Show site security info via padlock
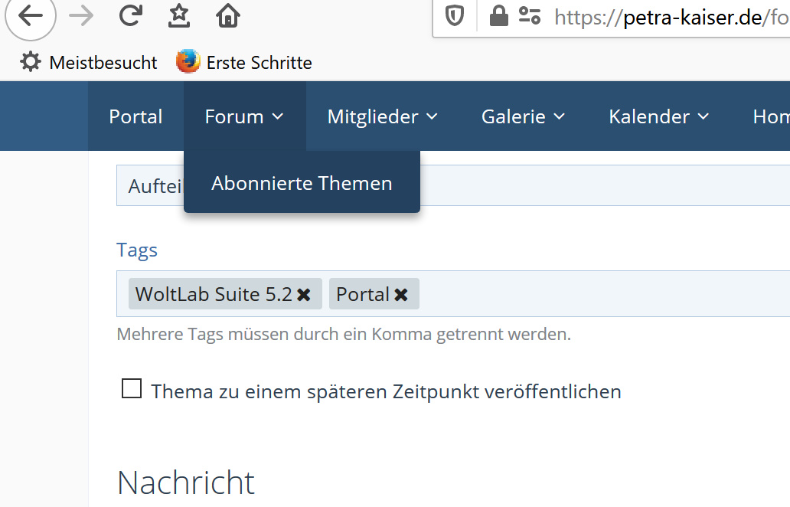790x507 pixels. tap(498, 16)
